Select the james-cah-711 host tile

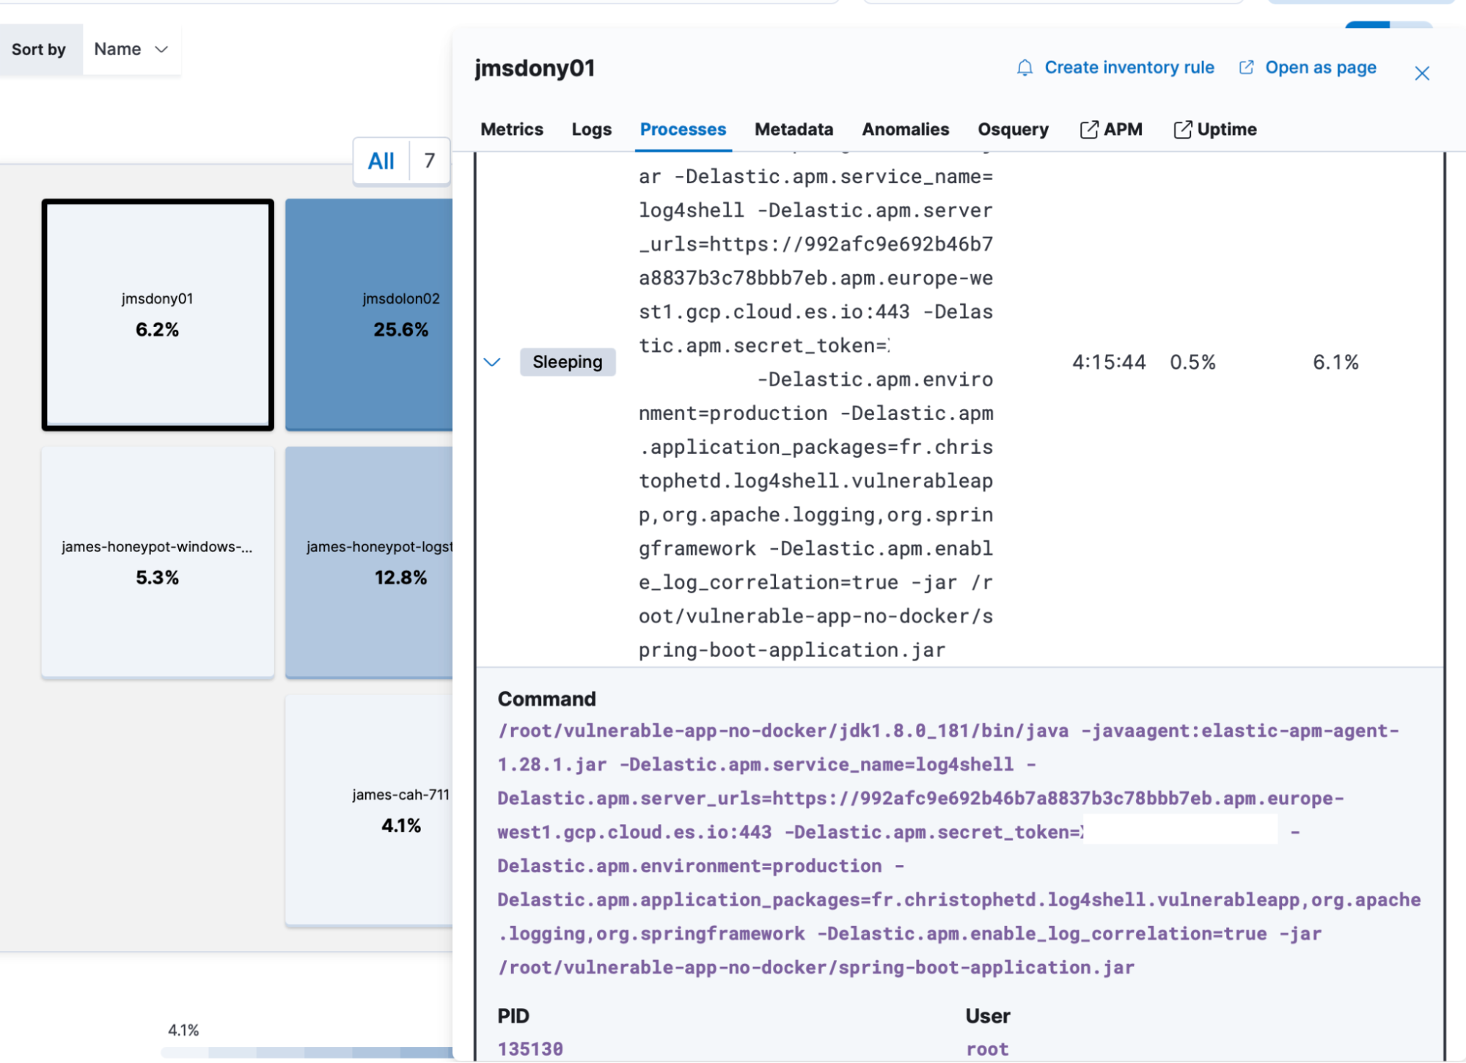369,810
